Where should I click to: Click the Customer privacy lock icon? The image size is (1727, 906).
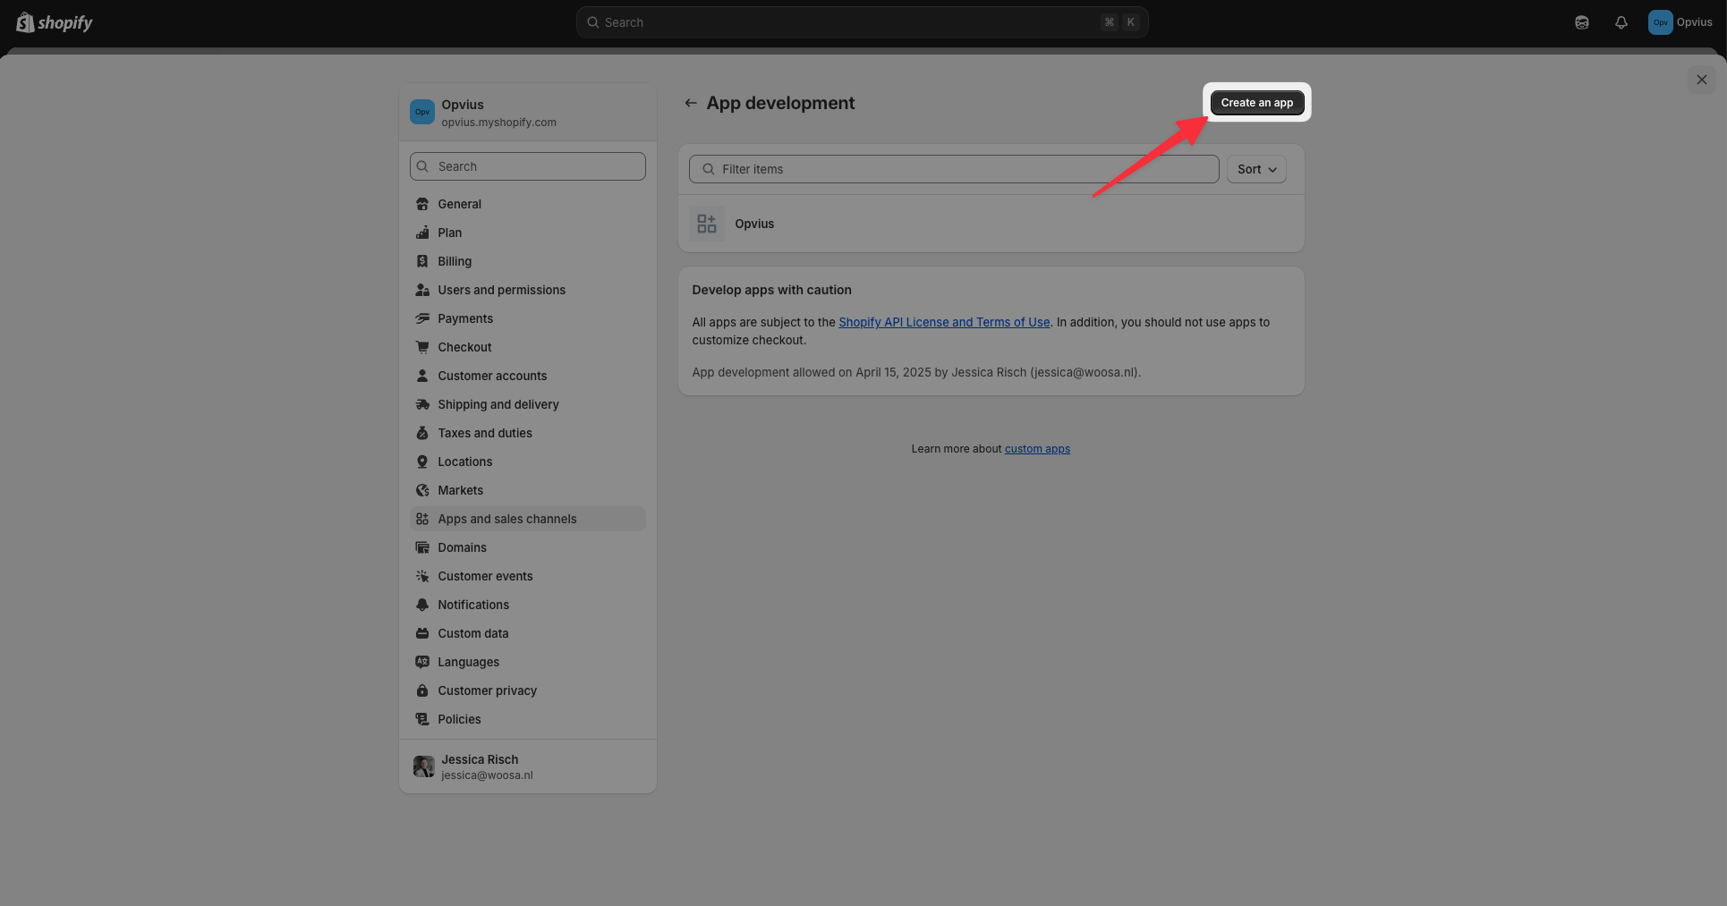coord(422,690)
